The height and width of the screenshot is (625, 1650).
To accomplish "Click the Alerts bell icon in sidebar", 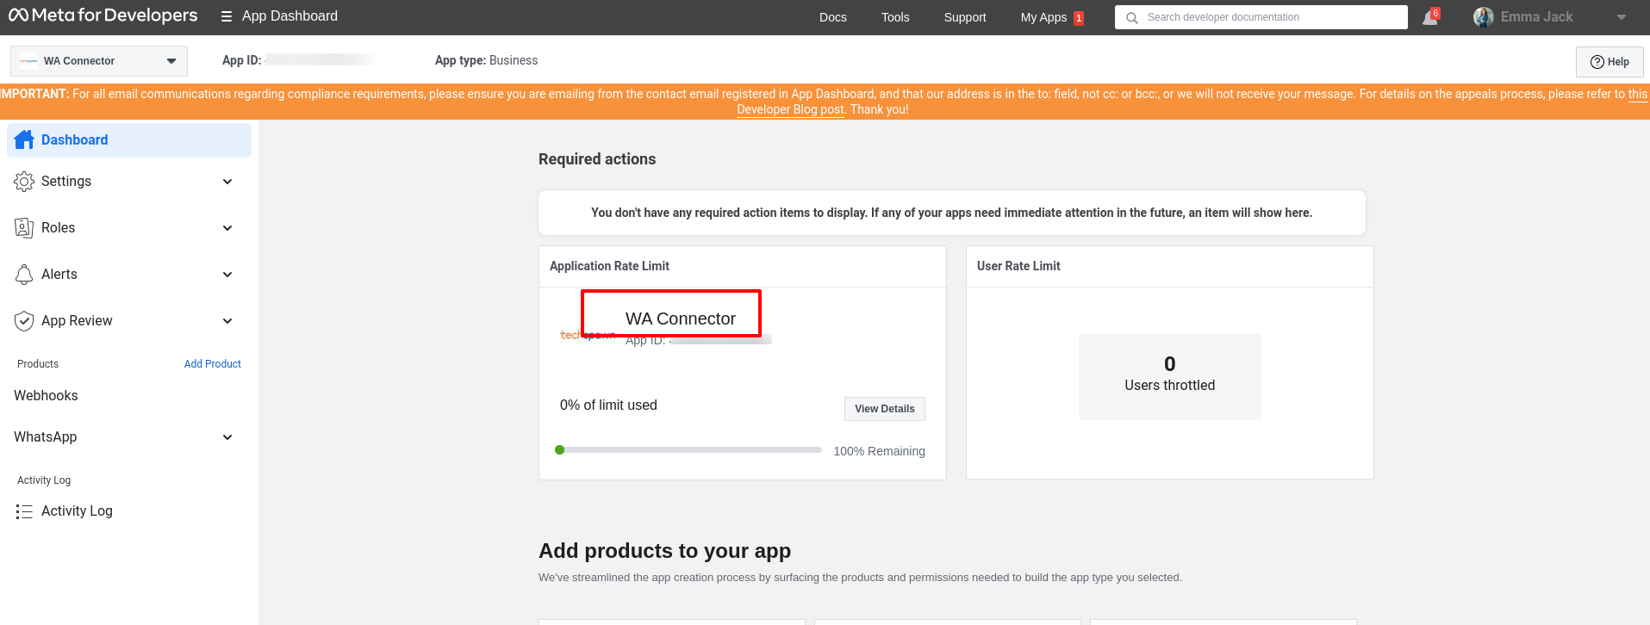I will 24,275.
